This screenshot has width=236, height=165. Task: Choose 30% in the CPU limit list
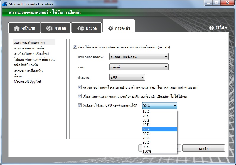(x=160, y=120)
